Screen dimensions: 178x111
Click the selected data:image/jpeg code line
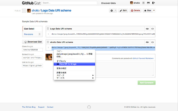point(103,47)
